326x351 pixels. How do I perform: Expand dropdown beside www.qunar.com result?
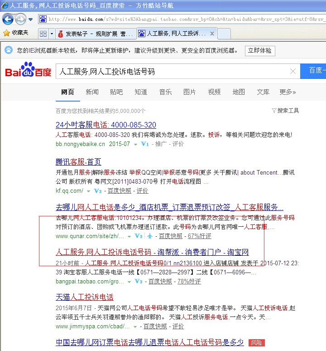click(129, 237)
